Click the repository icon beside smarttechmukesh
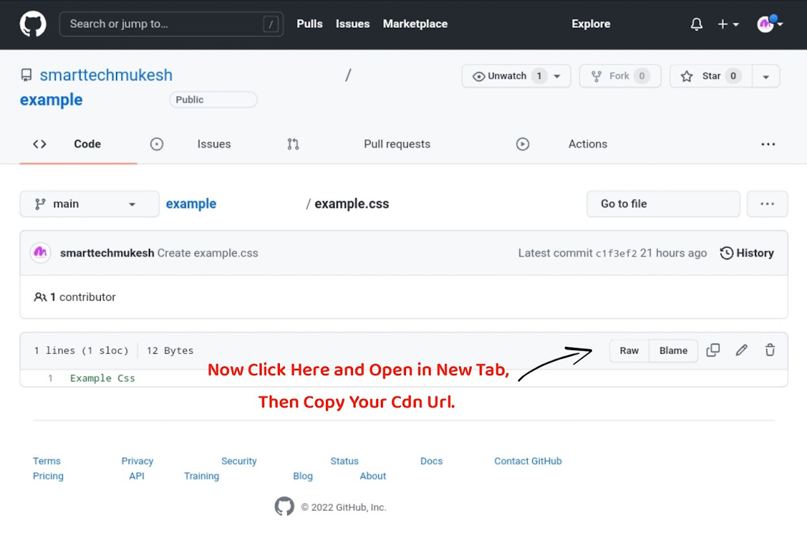 point(26,75)
